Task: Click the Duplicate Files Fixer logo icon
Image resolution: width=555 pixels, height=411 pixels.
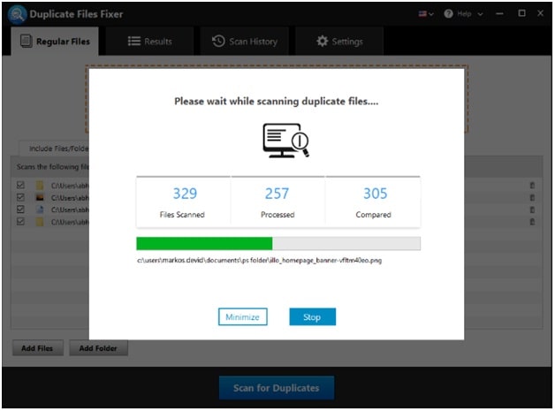Action: click(x=17, y=14)
